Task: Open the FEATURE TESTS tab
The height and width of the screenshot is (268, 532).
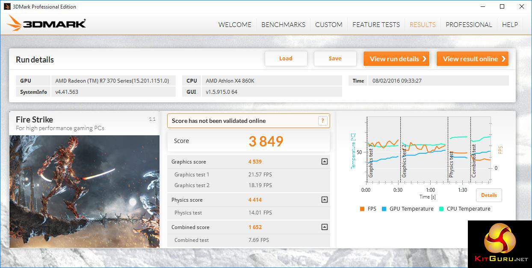Action: (x=376, y=25)
